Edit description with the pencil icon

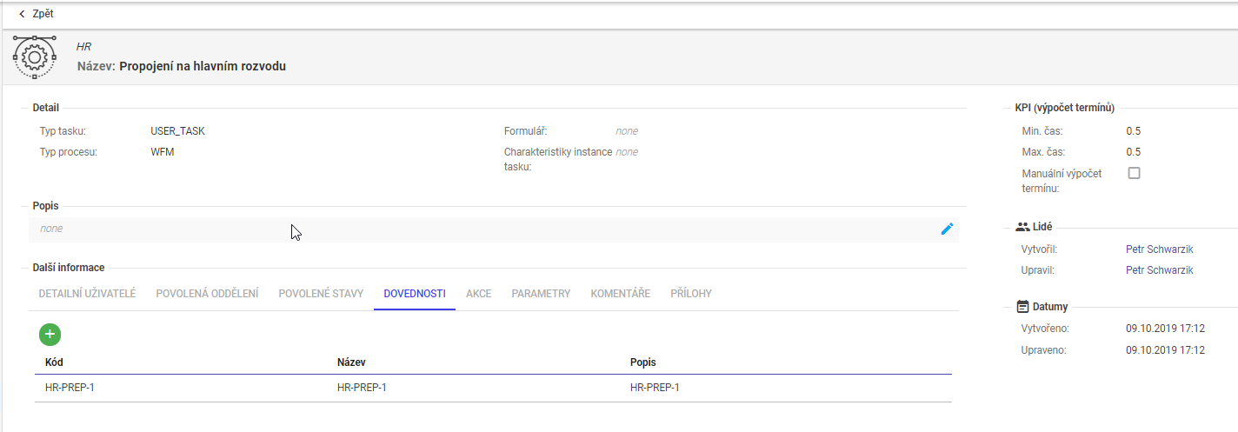(947, 229)
